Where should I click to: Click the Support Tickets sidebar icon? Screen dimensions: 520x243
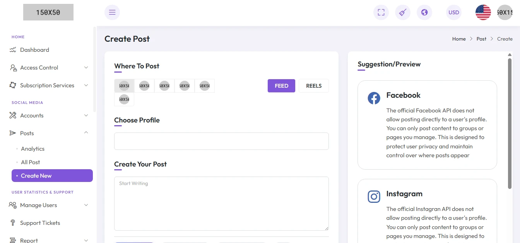(x=13, y=223)
